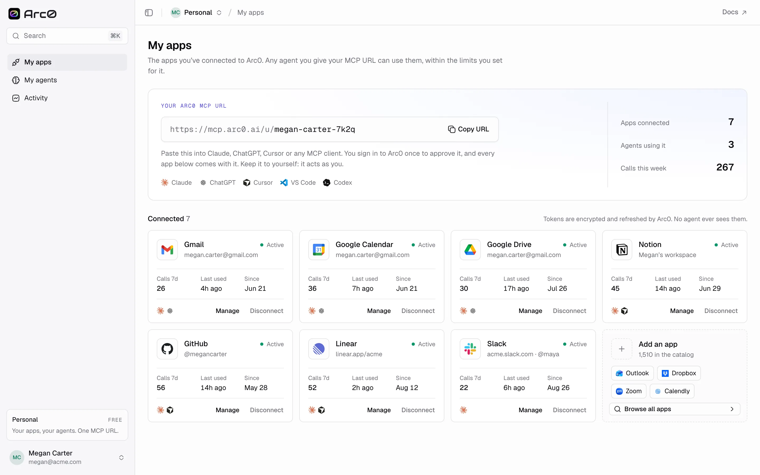Add the Dropbox app

679,373
